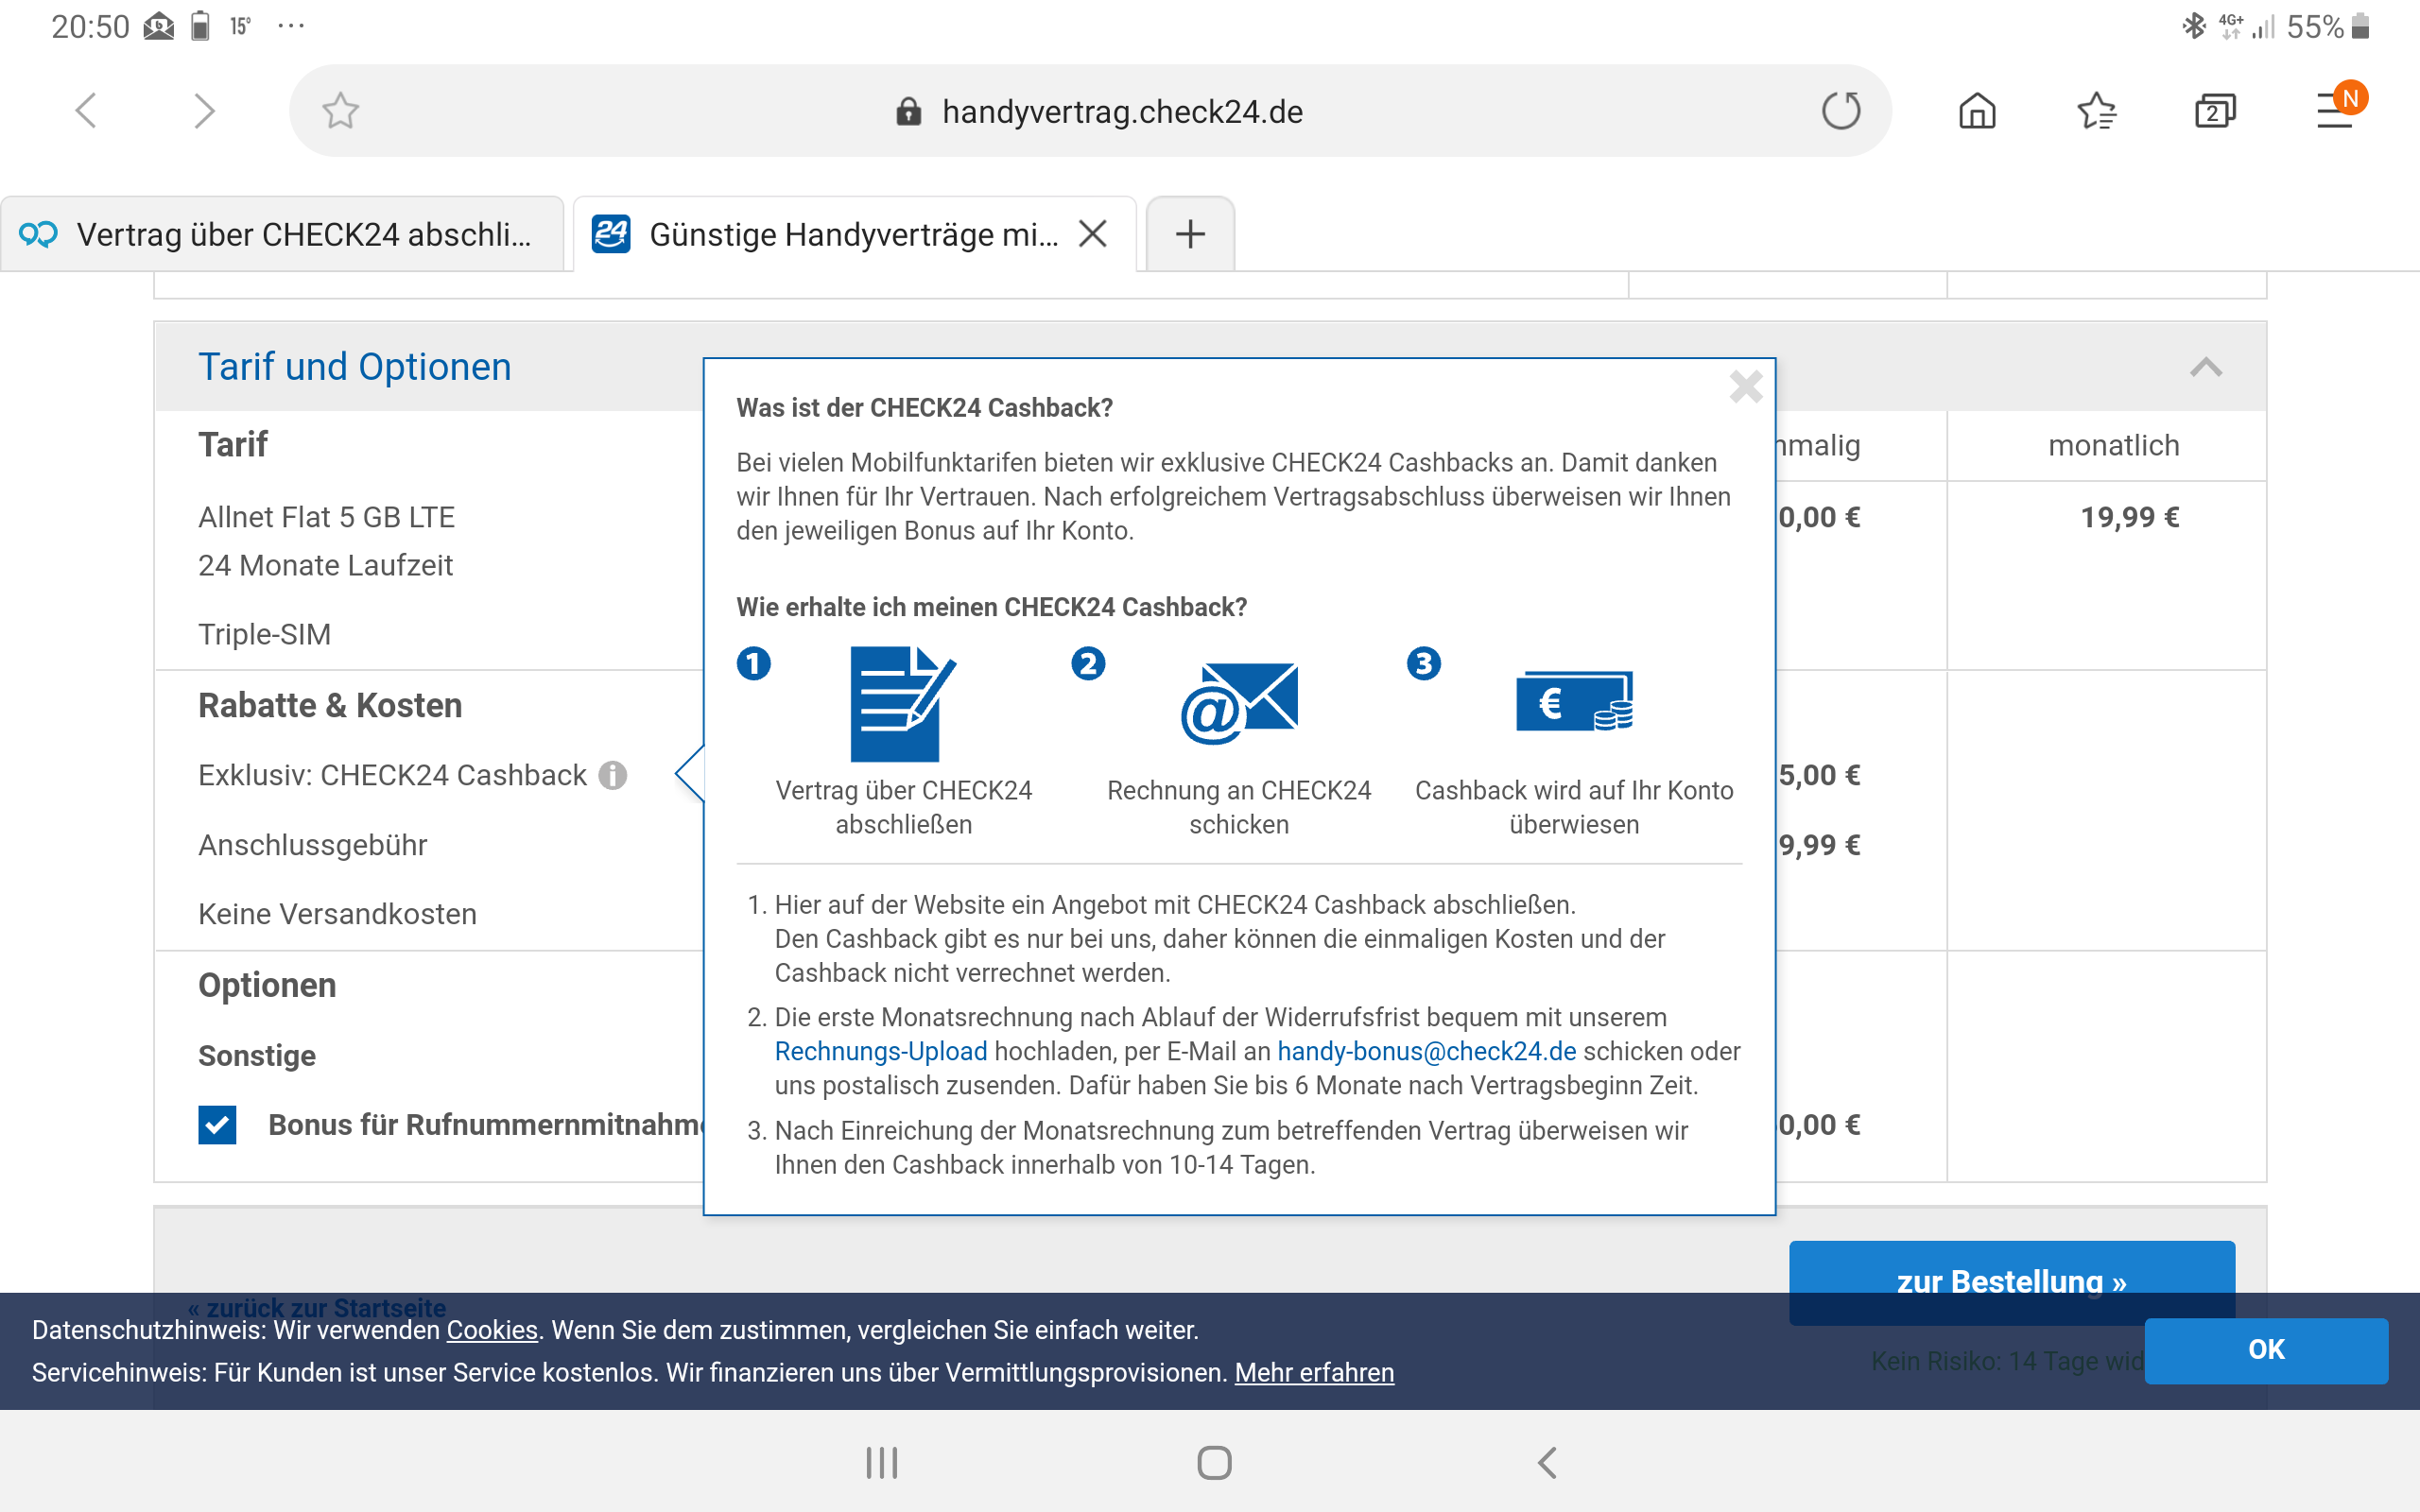2420x1512 pixels.
Task: Go to browser home page
Action: pyautogui.click(x=1977, y=111)
